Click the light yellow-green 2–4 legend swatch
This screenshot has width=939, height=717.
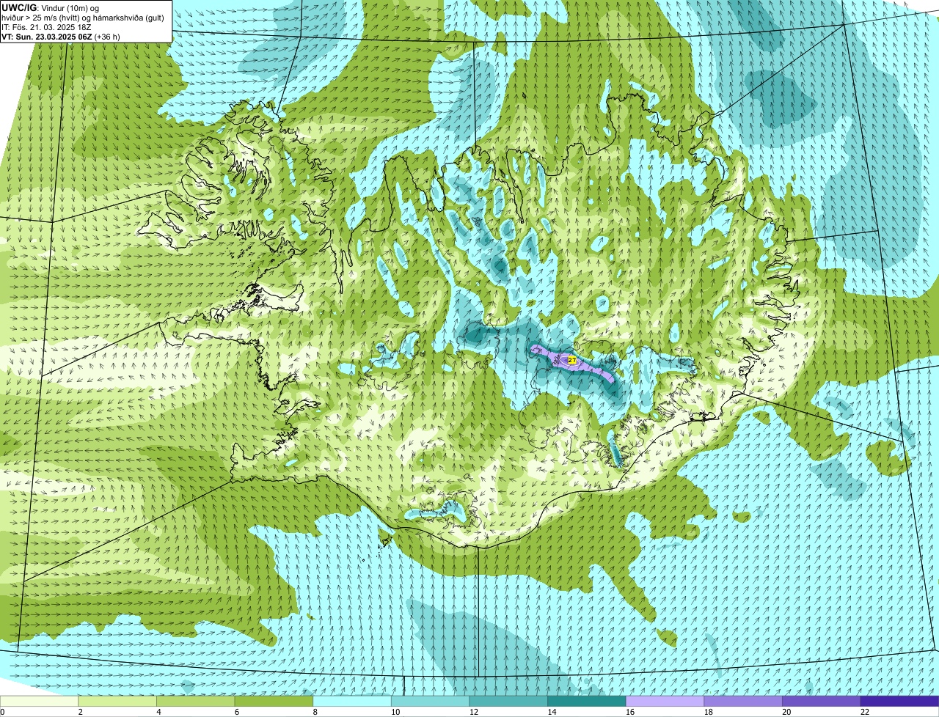[117, 701]
